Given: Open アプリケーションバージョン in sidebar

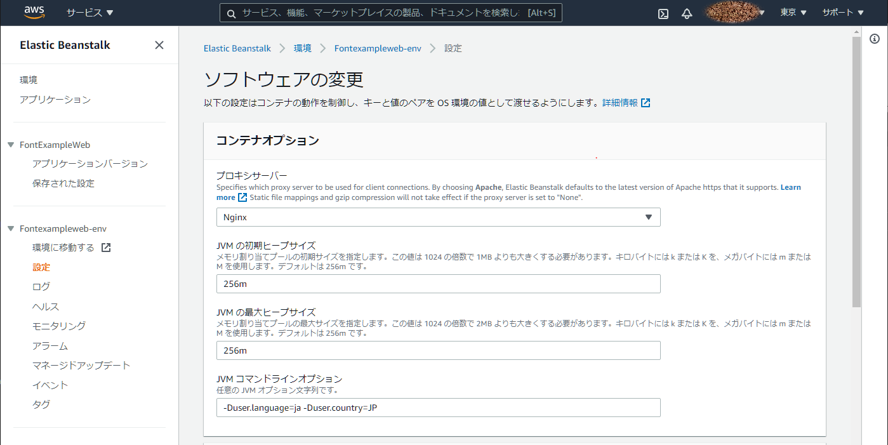Looking at the screenshot, I should (x=90, y=164).
